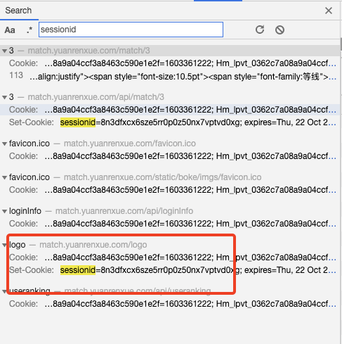This screenshot has height=344, width=342.
Task: Click the results list vertical scrollbar
Action: click(341, 44)
